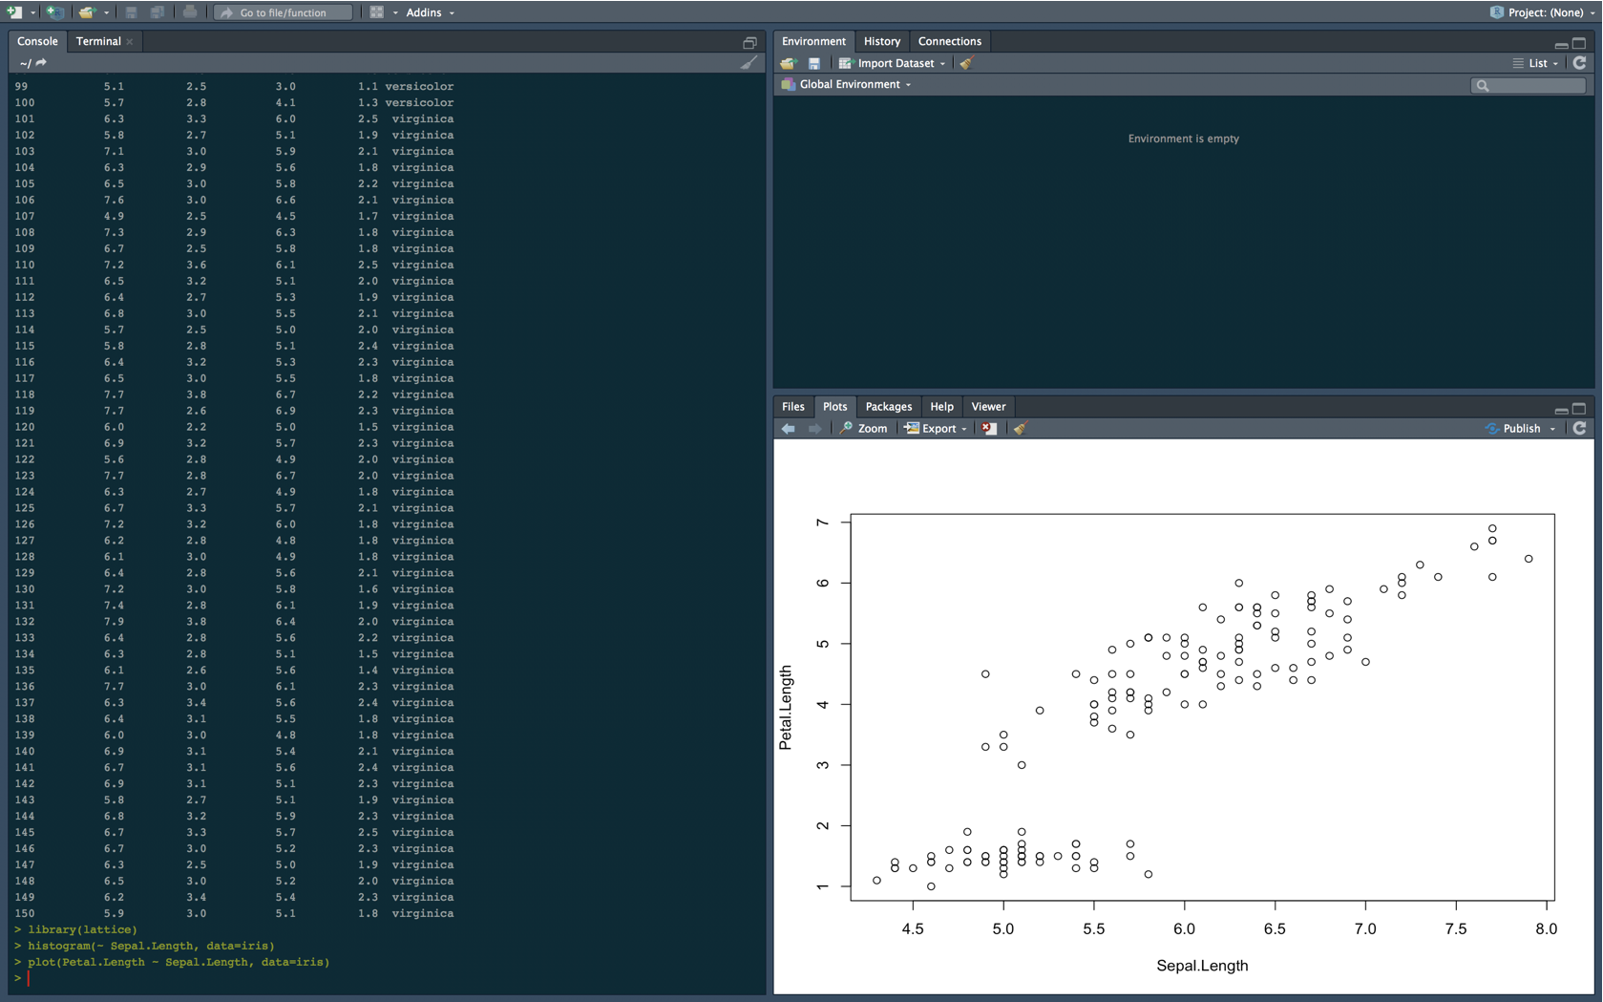This screenshot has height=1002, width=1603.
Task: Open the New File type dropdown arrow
Action: point(32,12)
